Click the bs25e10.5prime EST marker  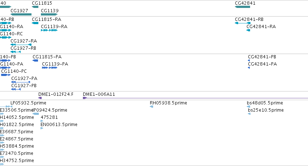pyautogui.click(x=249, y=114)
